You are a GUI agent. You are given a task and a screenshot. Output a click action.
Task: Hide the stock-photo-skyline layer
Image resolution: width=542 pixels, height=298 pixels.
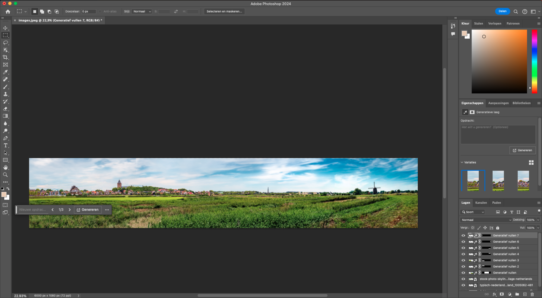[463, 279]
